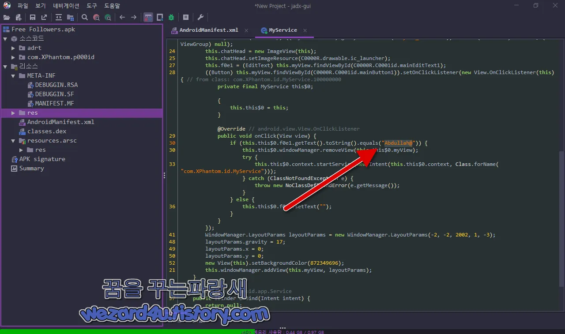The height and width of the screenshot is (334, 565).
Task: Open the APK signature entry
Action: (x=42, y=159)
